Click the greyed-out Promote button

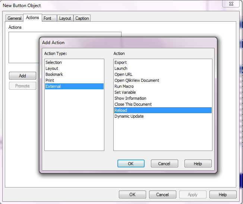(x=22, y=86)
